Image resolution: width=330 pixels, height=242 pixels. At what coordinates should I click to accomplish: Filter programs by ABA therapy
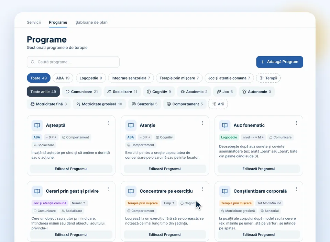[x=63, y=78]
